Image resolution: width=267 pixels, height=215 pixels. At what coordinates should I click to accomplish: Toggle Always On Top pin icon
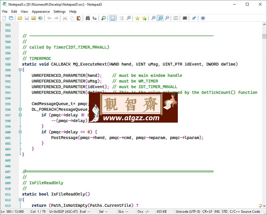194,18
